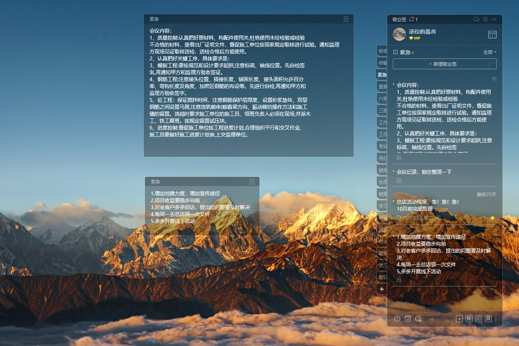This screenshot has width=519, height=346.
Task: Switch to the 单词 category tab
Action: (x=382, y=218)
